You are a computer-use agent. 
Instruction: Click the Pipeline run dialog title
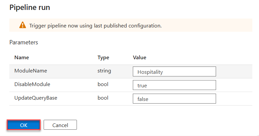click(30, 8)
